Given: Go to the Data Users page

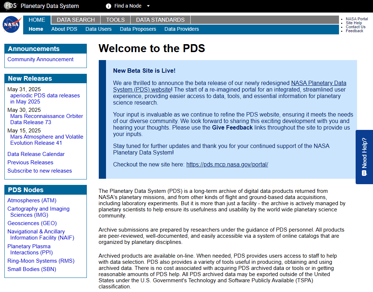Looking at the screenshot, I should 98,29.
